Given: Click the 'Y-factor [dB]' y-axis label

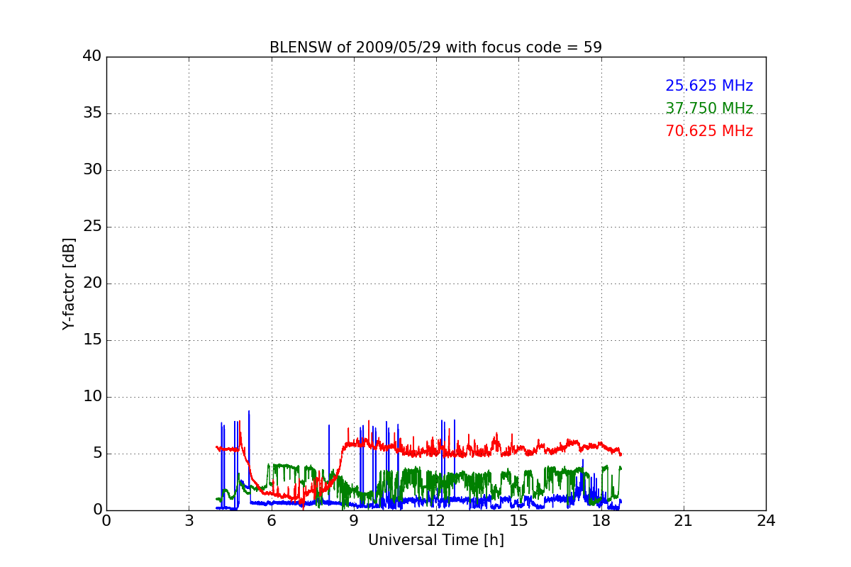Looking at the screenshot, I should tap(69, 283).
